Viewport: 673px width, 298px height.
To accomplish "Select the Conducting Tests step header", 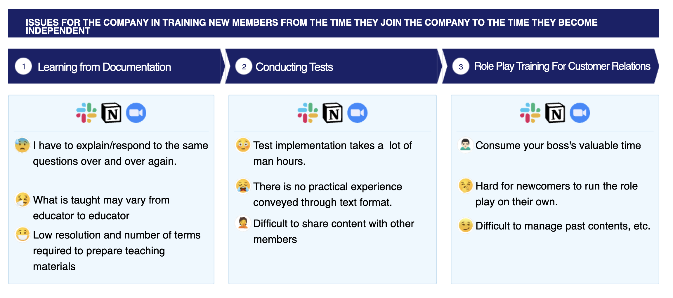I will pyautogui.click(x=334, y=66).
